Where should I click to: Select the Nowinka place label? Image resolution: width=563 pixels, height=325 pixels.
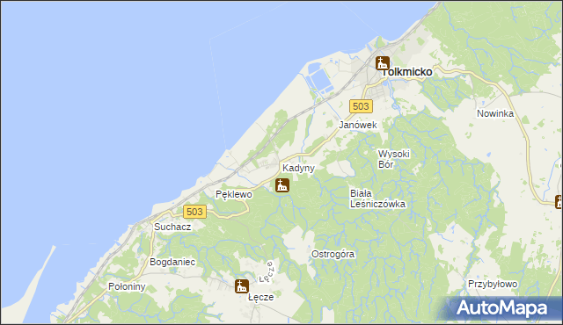[495, 113]
